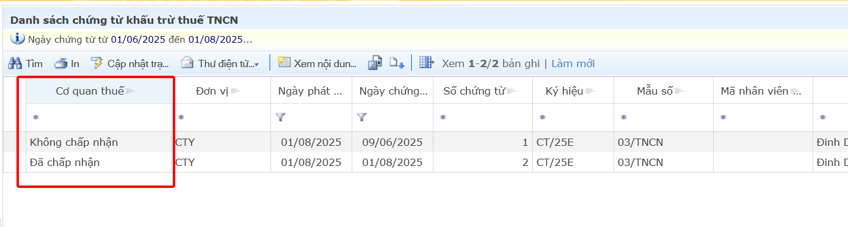Click the In printer icon
The width and height of the screenshot is (848, 227).
(x=60, y=63)
